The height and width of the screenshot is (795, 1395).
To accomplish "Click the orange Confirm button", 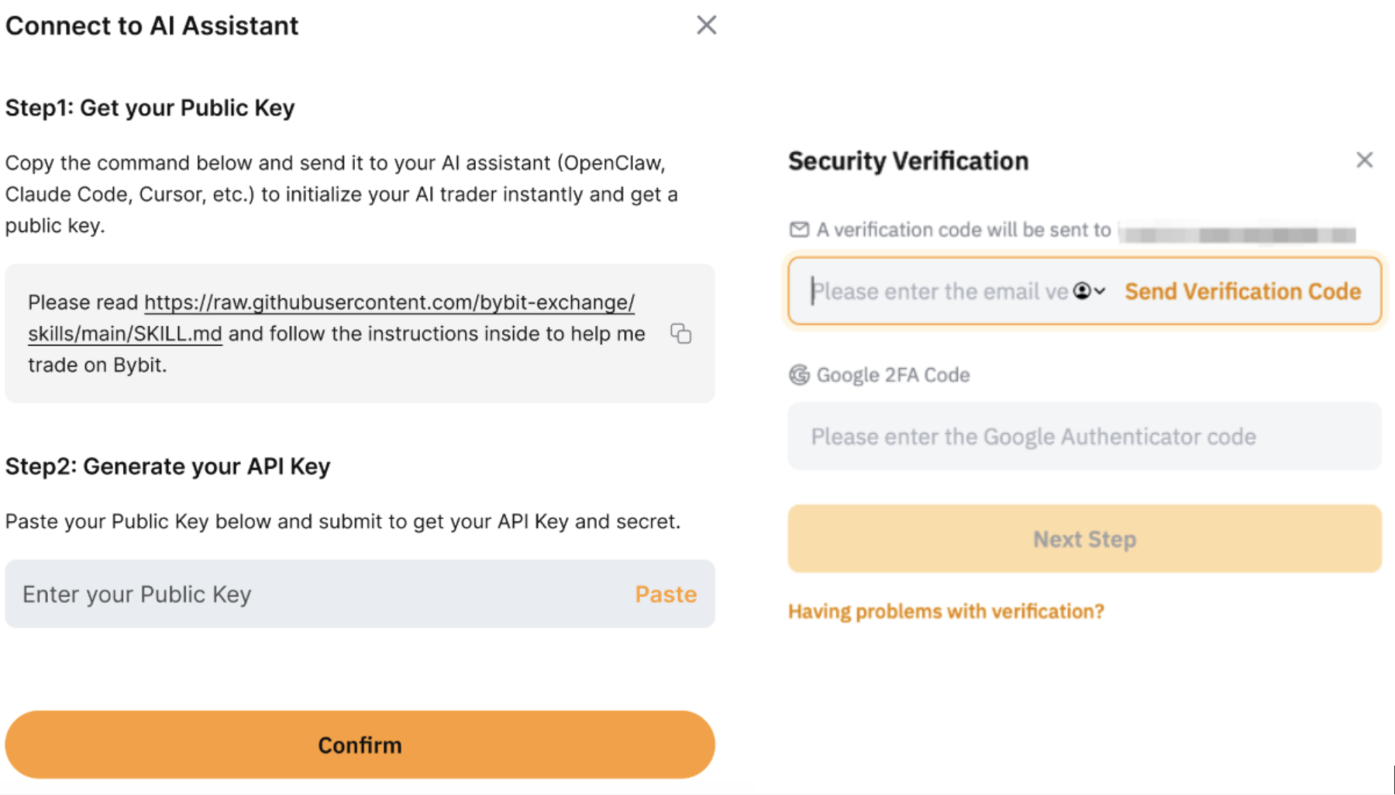I will [360, 745].
